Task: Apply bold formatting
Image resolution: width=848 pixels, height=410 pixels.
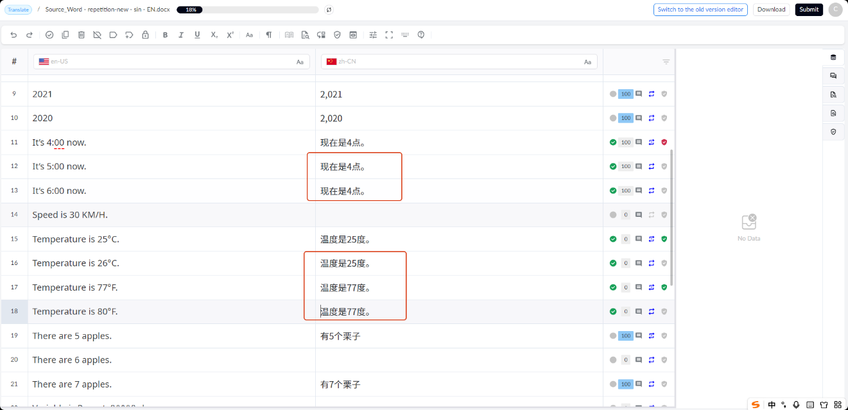Action: (165, 35)
